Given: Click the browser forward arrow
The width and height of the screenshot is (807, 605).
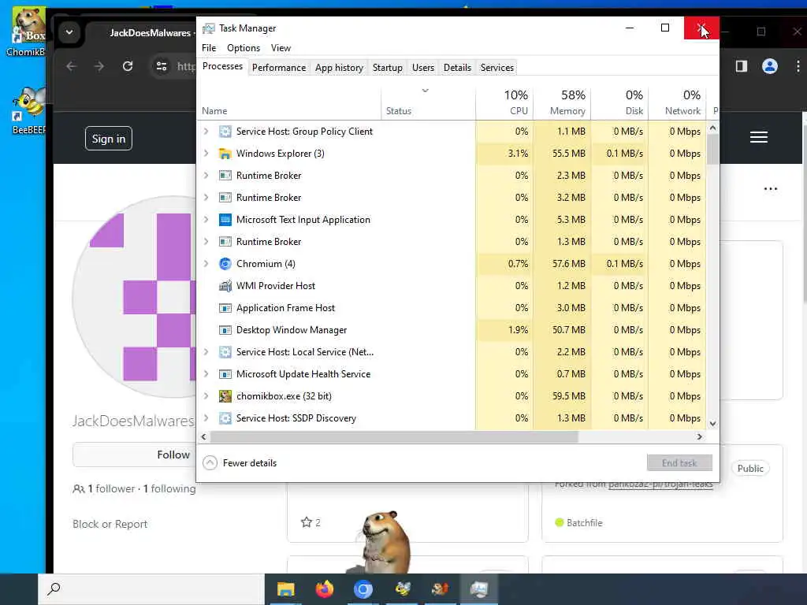Looking at the screenshot, I should click(99, 66).
